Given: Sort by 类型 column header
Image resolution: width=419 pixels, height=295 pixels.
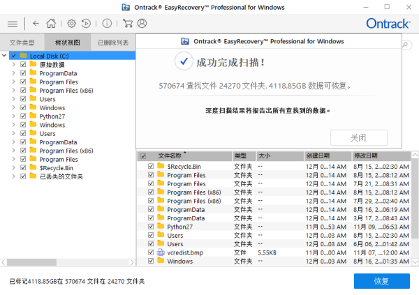Looking at the screenshot, I should (x=244, y=156).
